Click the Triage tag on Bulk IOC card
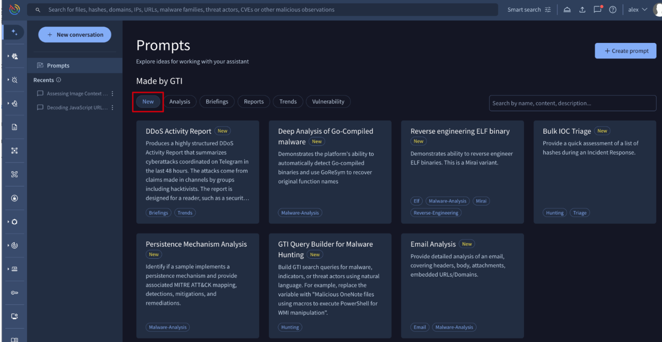The image size is (662, 342). (x=580, y=213)
